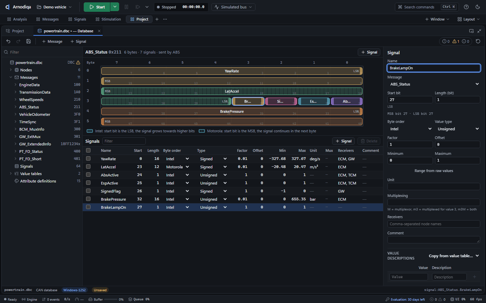Click the Nodes tree icon
486x303 pixels.
point(17,70)
